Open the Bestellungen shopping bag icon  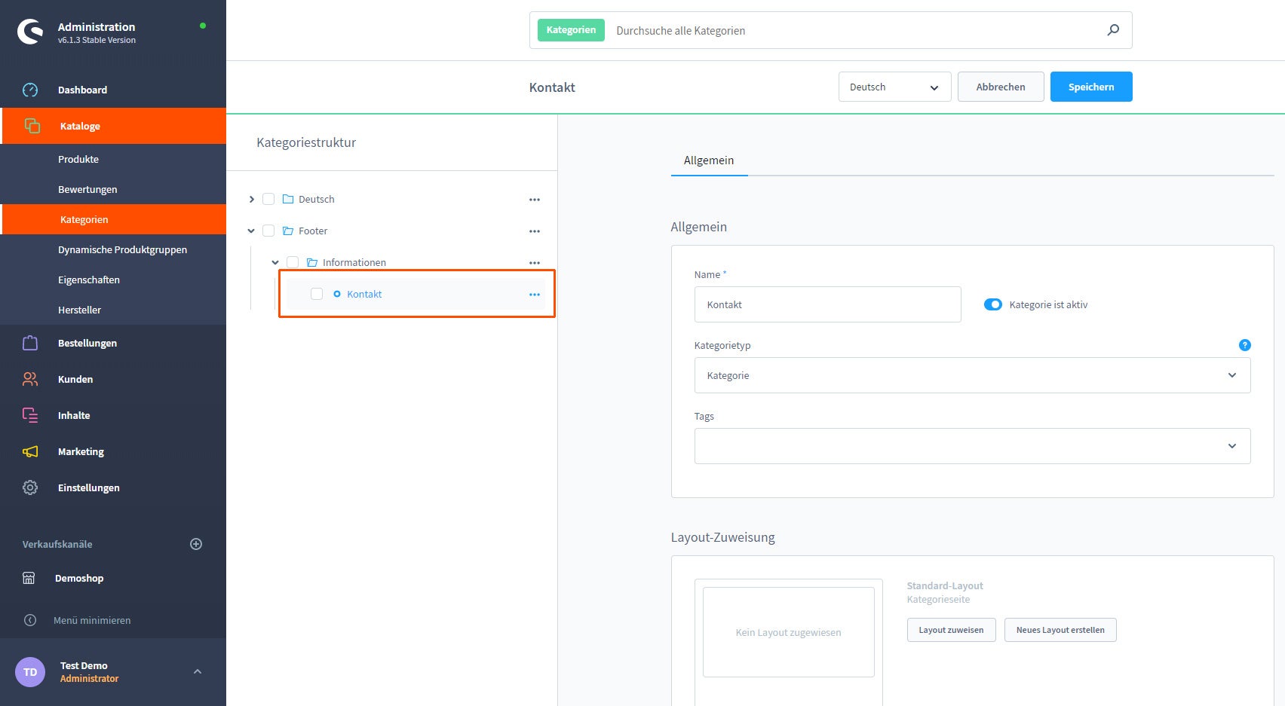pyautogui.click(x=30, y=343)
